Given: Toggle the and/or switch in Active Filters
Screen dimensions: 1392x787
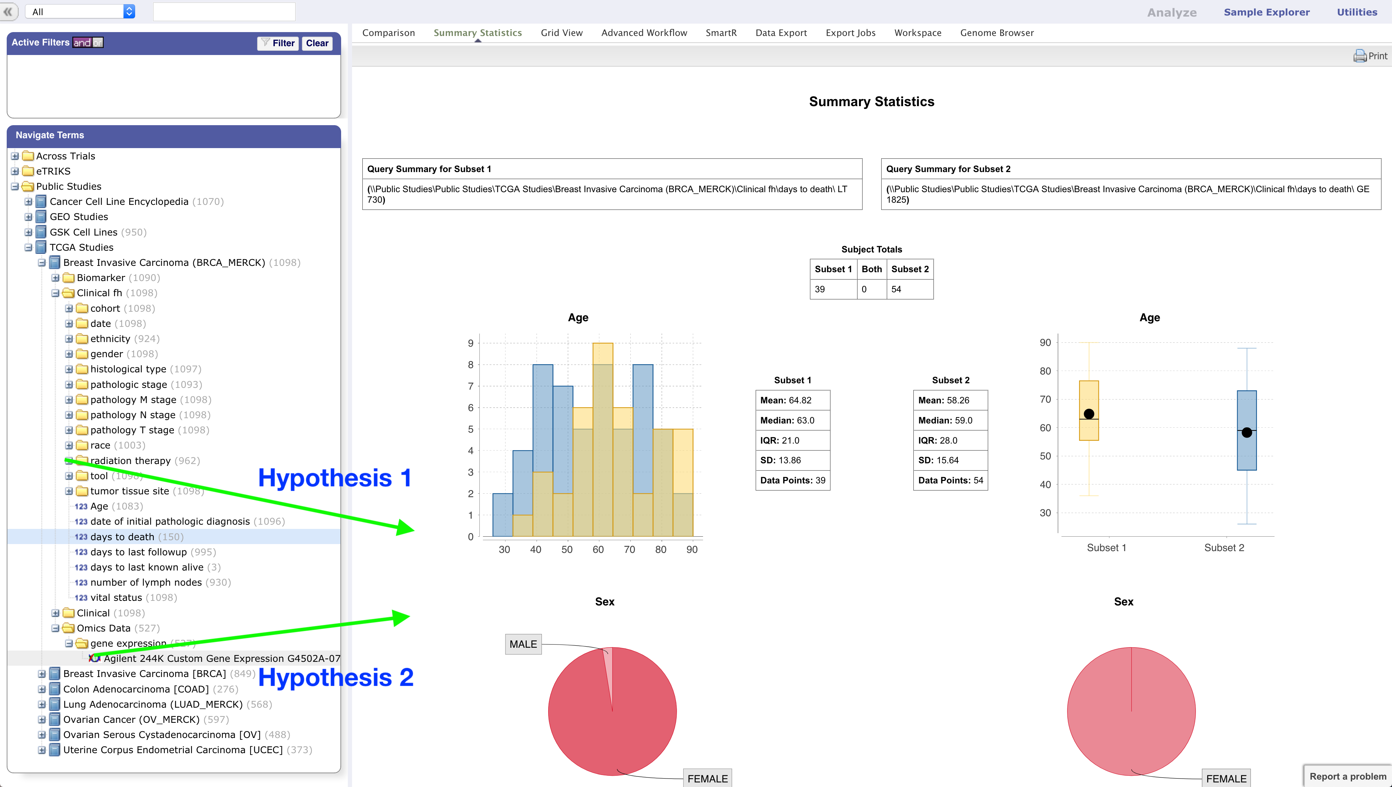Looking at the screenshot, I should pyautogui.click(x=87, y=43).
